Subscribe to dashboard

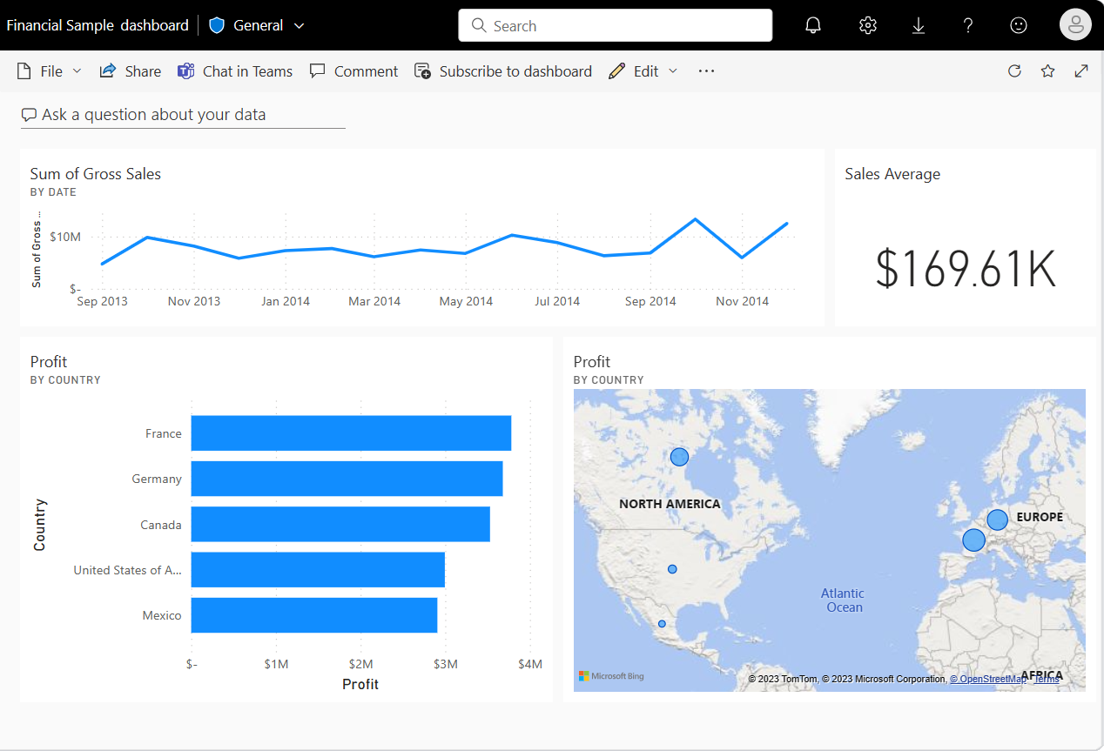[x=503, y=70]
